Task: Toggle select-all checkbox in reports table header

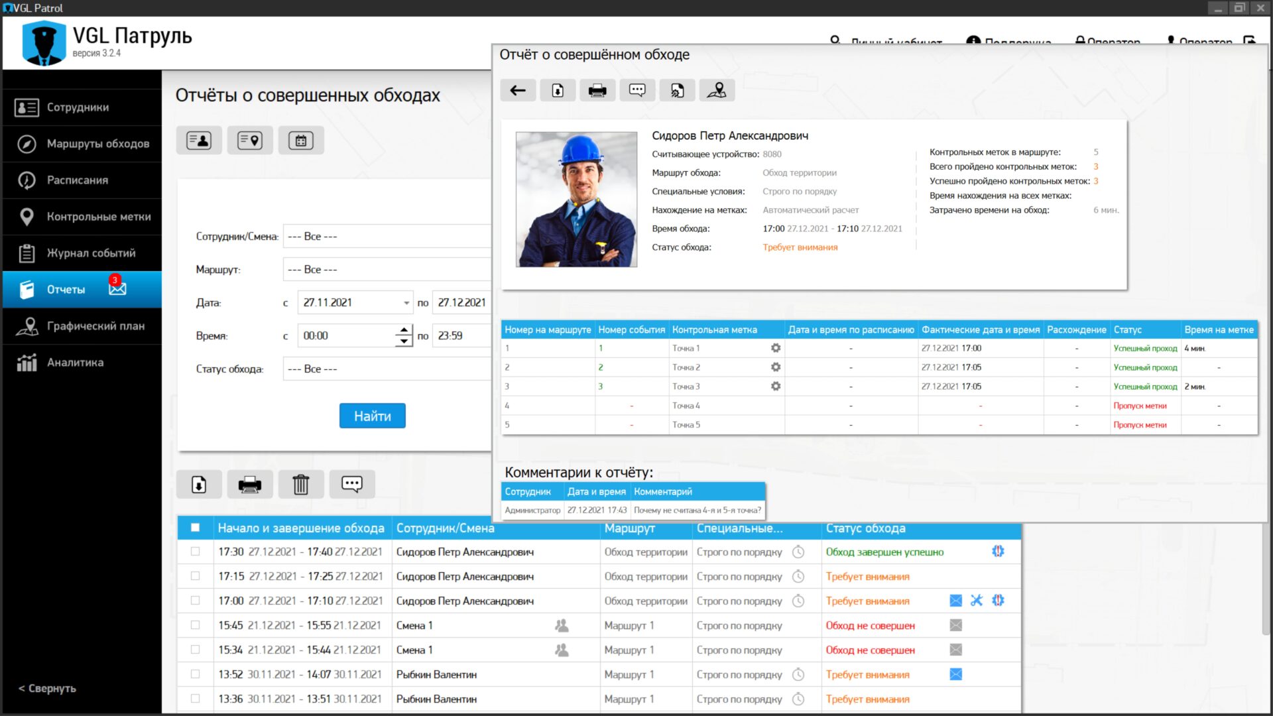Action: click(x=195, y=528)
